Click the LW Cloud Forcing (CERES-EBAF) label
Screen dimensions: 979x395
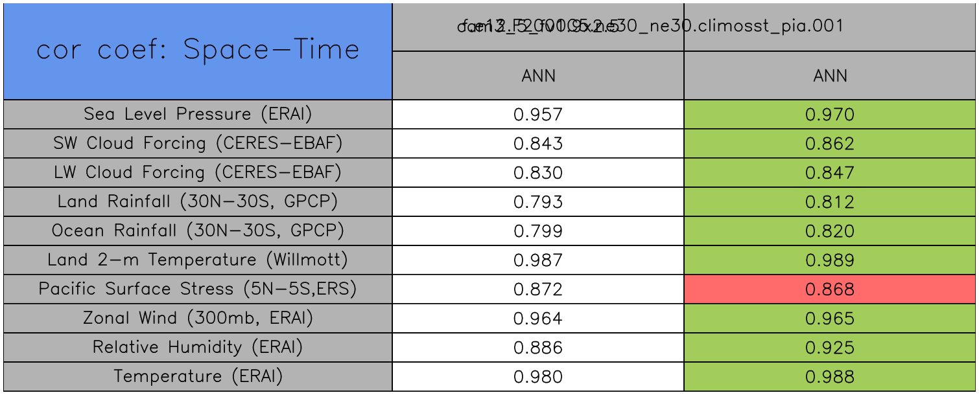(x=198, y=173)
